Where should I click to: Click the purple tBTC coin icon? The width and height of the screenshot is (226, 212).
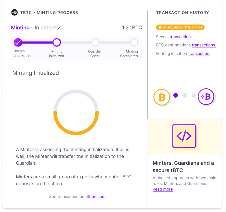pyautogui.click(x=206, y=97)
